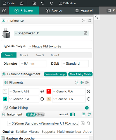Click the hamburger menu icon next to Fichier
This screenshot has height=140, width=116.
click(x=22, y=3)
